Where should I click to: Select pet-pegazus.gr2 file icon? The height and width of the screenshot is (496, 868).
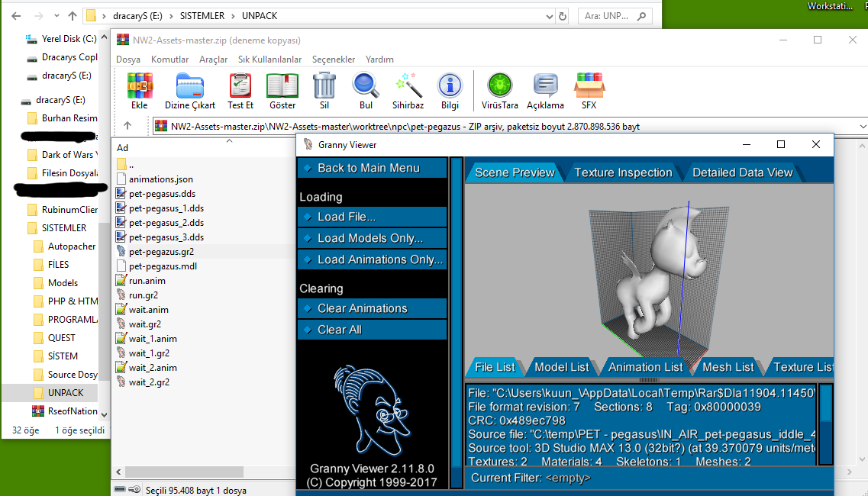coord(121,251)
